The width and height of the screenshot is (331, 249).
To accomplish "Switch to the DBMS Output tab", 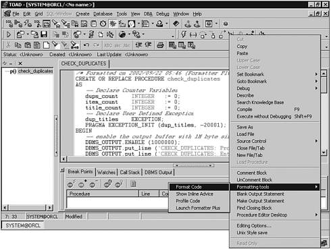I will point(158,173).
